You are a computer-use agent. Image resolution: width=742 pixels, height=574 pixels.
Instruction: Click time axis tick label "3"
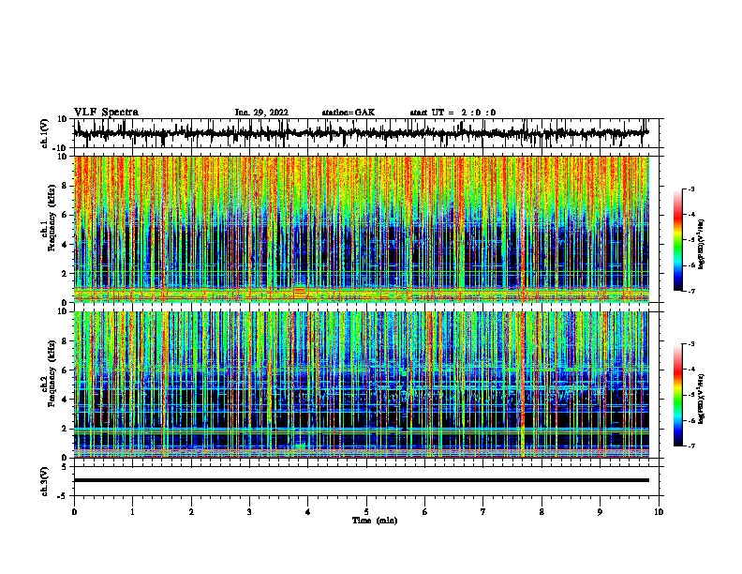tap(249, 512)
